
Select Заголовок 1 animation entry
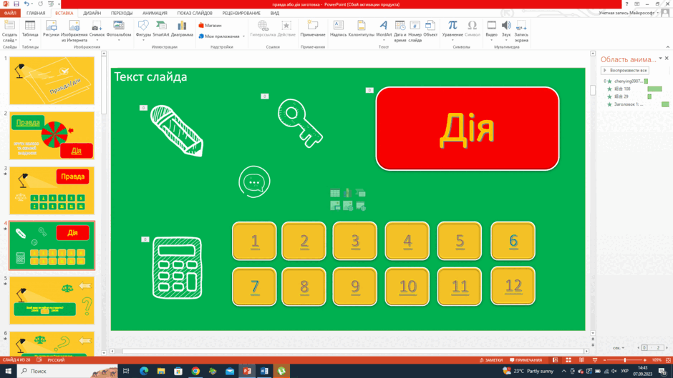[x=636, y=104]
